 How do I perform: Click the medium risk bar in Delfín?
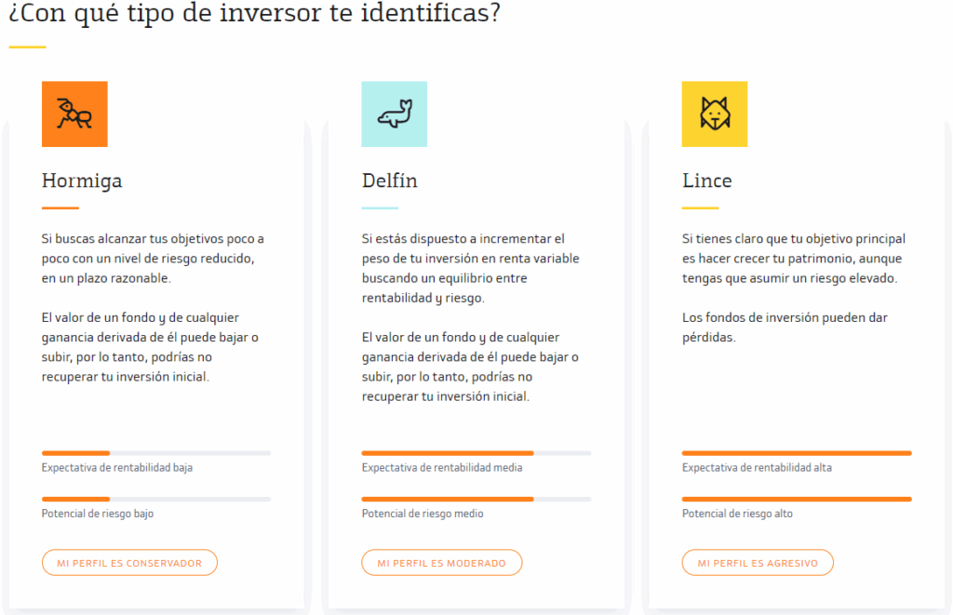tap(476, 499)
